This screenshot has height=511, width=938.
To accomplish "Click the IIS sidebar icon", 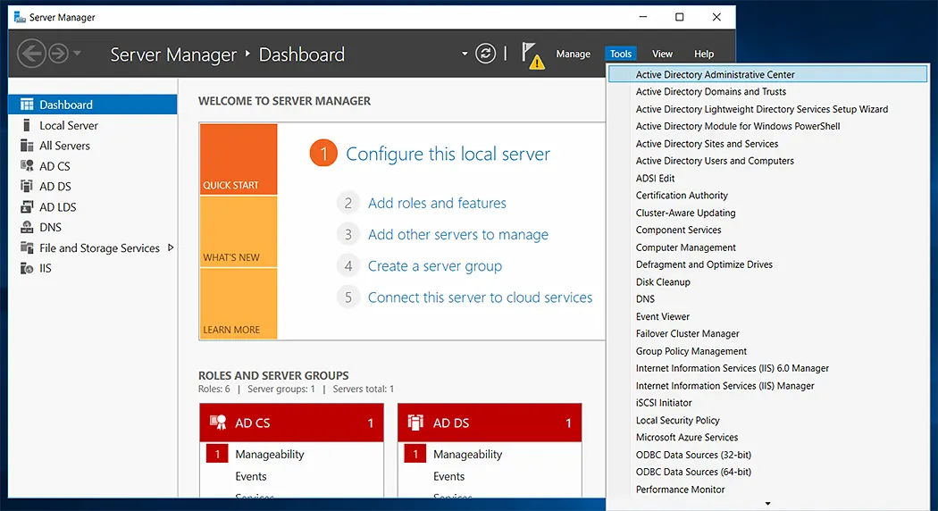I will click(x=27, y=268).
